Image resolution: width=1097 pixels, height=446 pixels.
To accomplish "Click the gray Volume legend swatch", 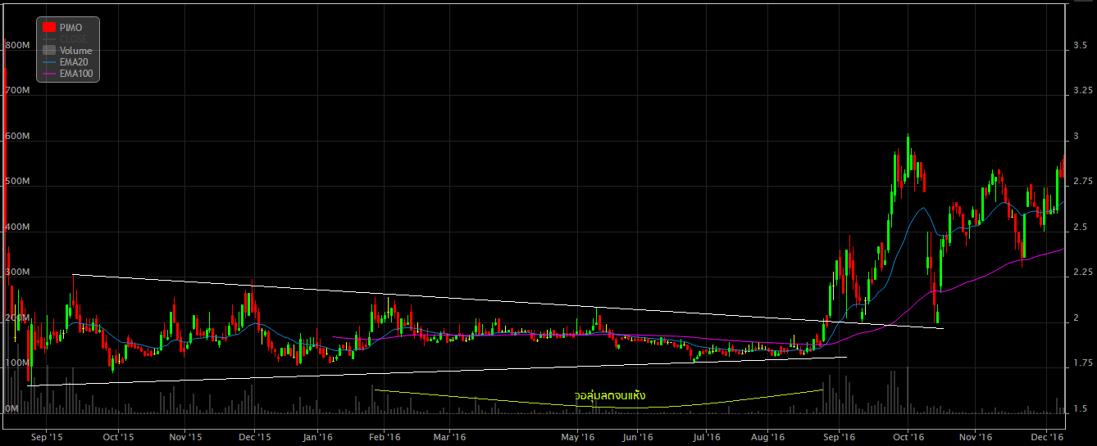I will point(48,51).
